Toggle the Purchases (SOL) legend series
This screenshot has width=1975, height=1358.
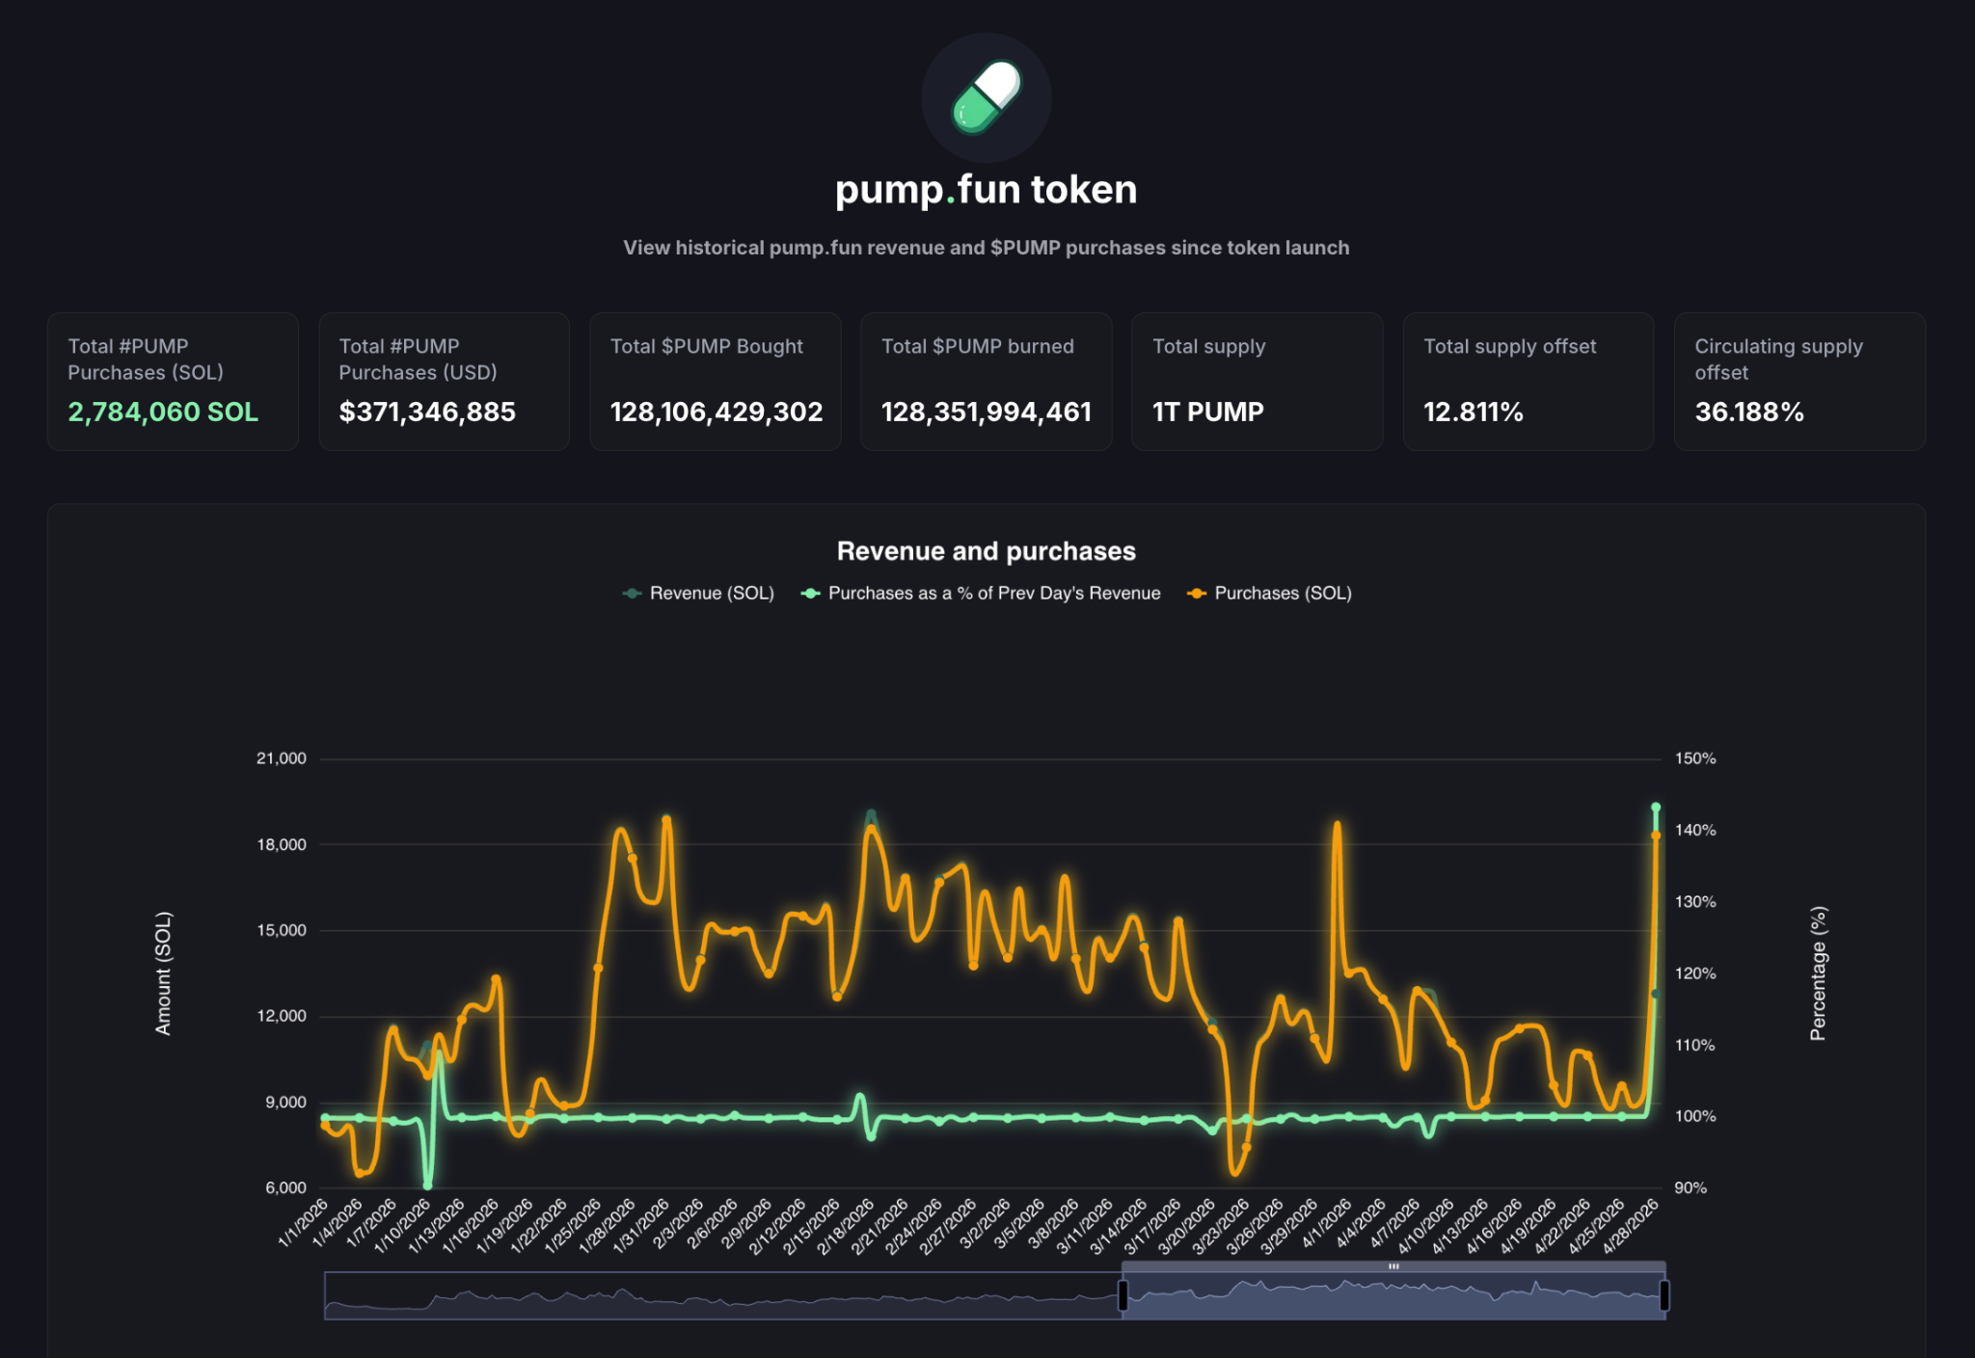pyautogui.click(x=1282, y=594)
